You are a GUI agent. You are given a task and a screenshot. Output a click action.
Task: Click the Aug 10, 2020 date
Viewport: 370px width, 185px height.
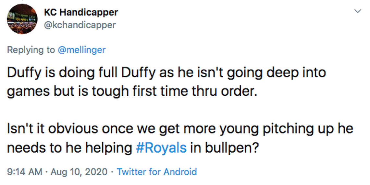point(79,171)
